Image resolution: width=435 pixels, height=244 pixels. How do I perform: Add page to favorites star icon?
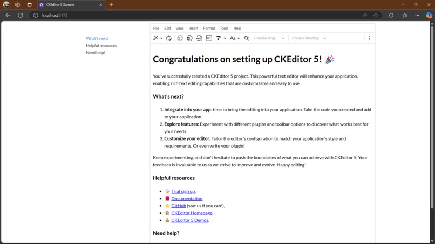coord(376,15)
